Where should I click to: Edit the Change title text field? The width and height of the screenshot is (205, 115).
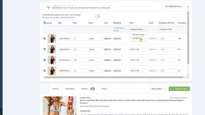(x=135, y=114)
